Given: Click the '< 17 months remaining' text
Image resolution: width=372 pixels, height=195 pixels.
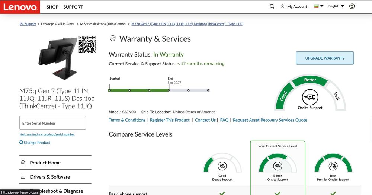Looking at the screenshot, I should tap(201, 64).
